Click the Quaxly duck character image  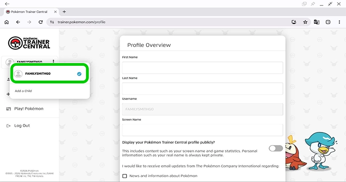(x=320, y=150)
